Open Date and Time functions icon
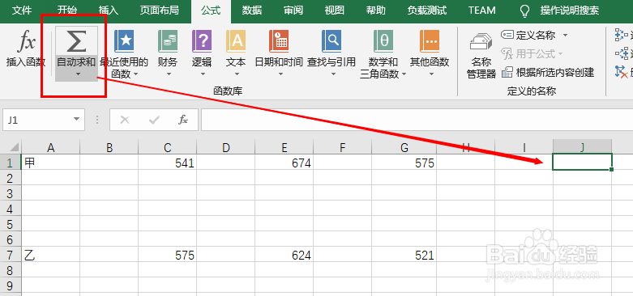This screenshot has height=296, width=633. [279, 41]
